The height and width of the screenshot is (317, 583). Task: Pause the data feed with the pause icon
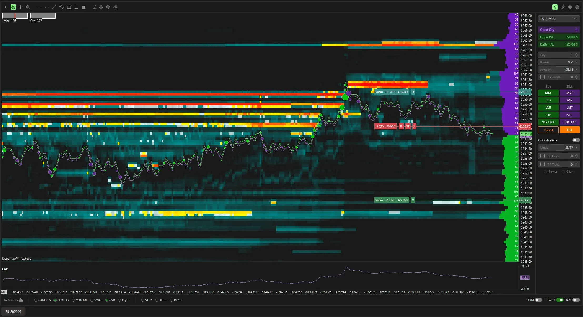(570, 7)
